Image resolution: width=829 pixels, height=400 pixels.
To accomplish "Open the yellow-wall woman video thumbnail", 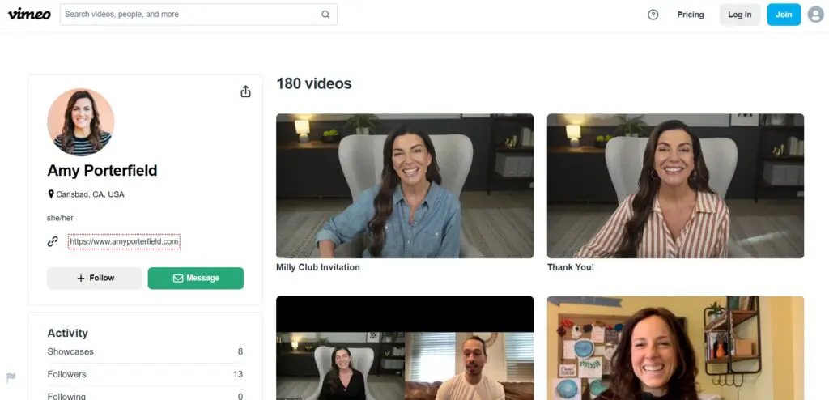I will 675,348.
